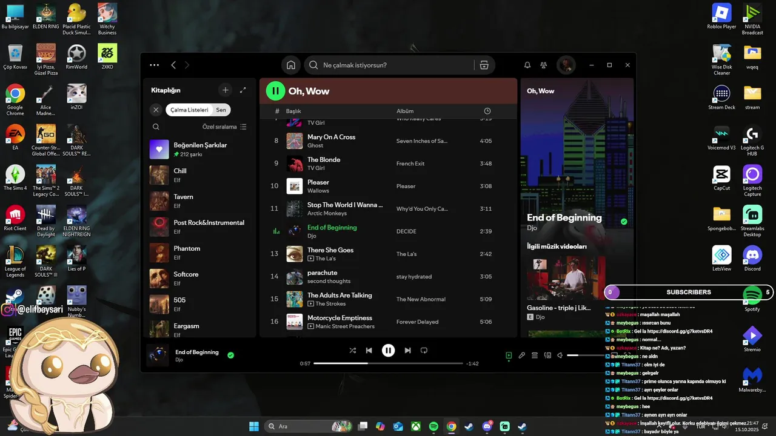Sort tracks by the 'Albüm' column header
This screenshot has height=436, width=776.
click(x=405, y=111)
